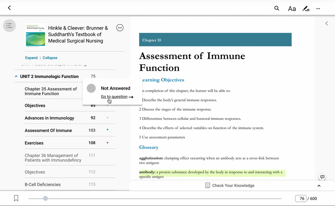Click the gray status dot for Advances in Immunology
The width and height of the screenshot is (335, 206).
tap(108, 118)
